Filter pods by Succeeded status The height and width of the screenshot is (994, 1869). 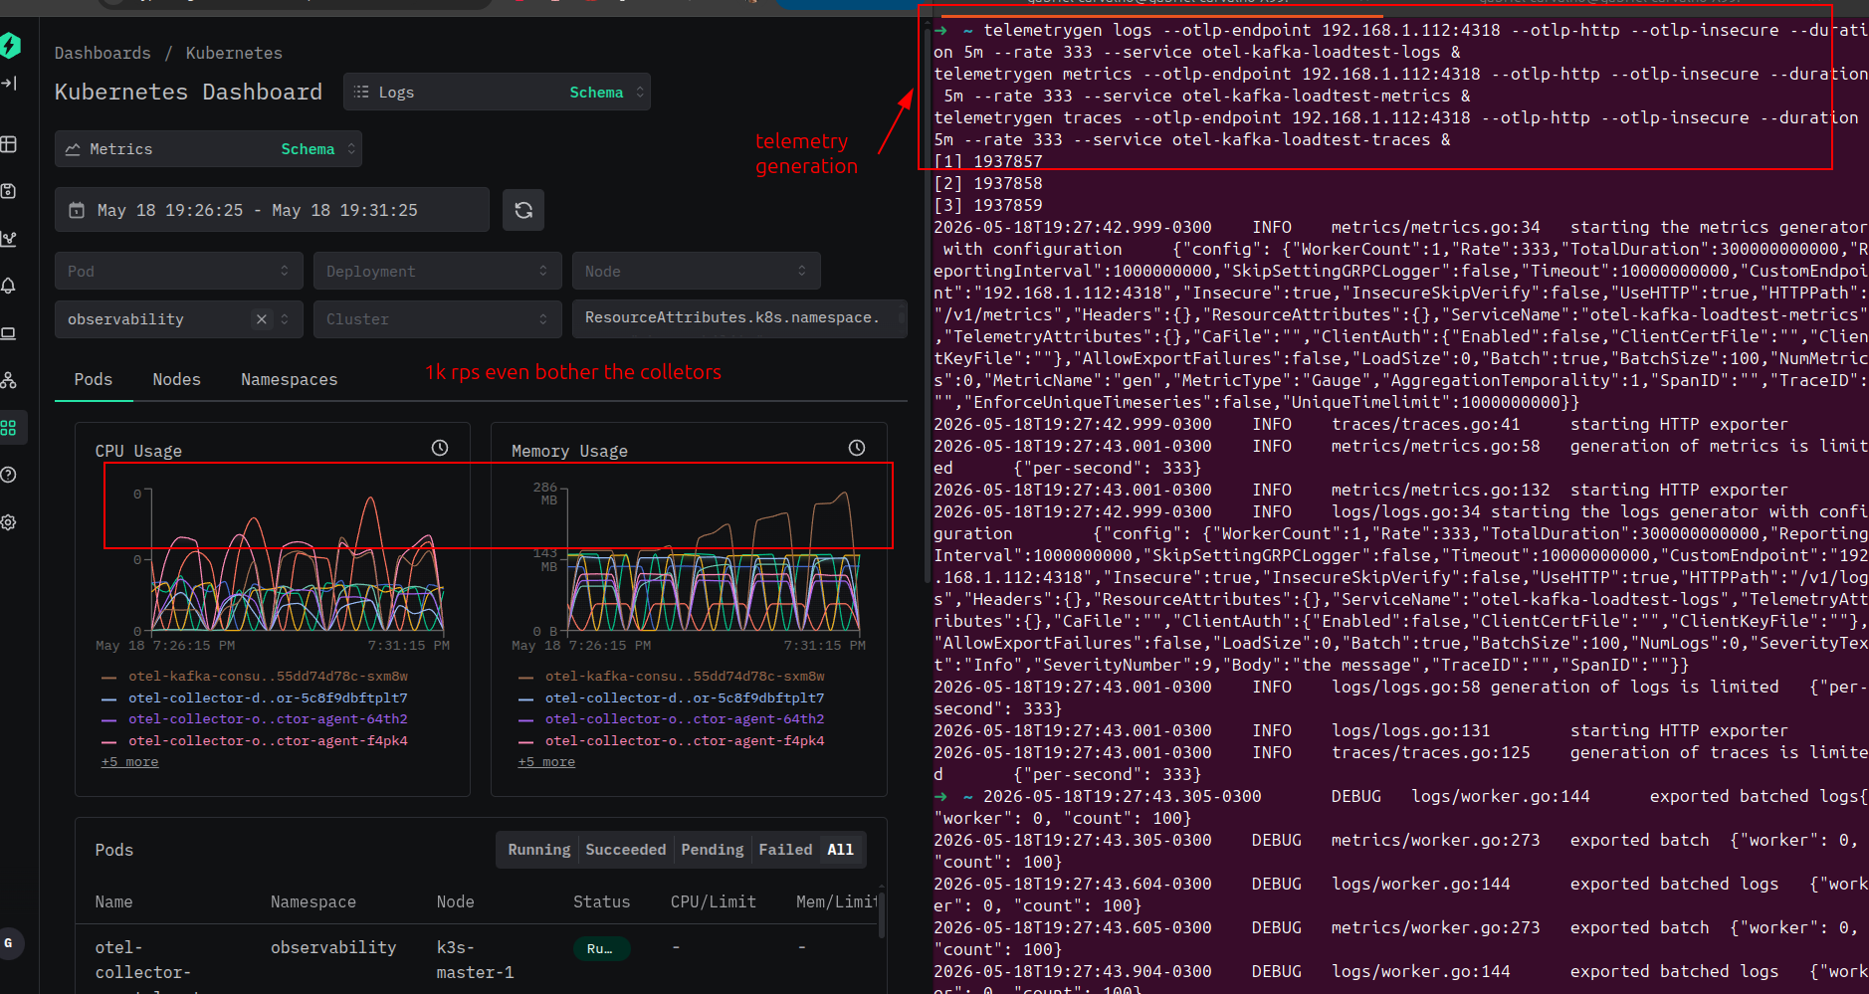click(x=625, y=850)
